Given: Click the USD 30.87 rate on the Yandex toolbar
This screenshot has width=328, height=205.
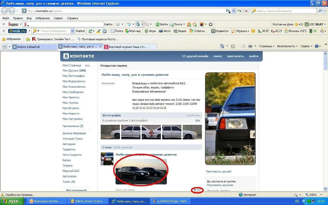Looking at the screenshot, I should [314, 24].
